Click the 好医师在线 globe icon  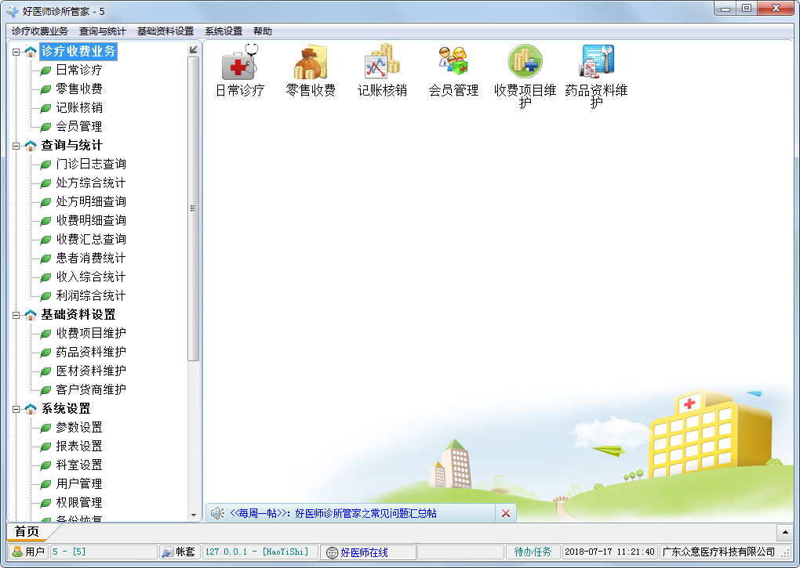(x=332, y=552)
